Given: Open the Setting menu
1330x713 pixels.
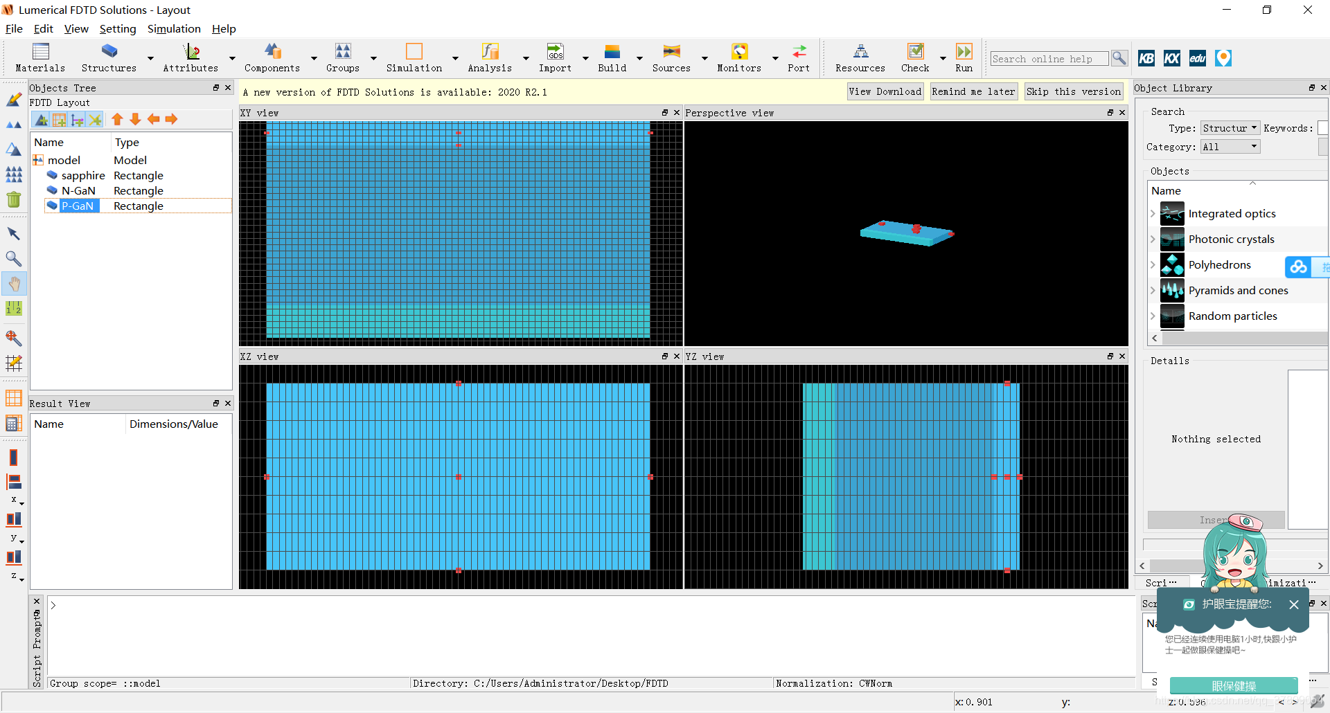Looking at the screenshot, I should click(118, 28).
